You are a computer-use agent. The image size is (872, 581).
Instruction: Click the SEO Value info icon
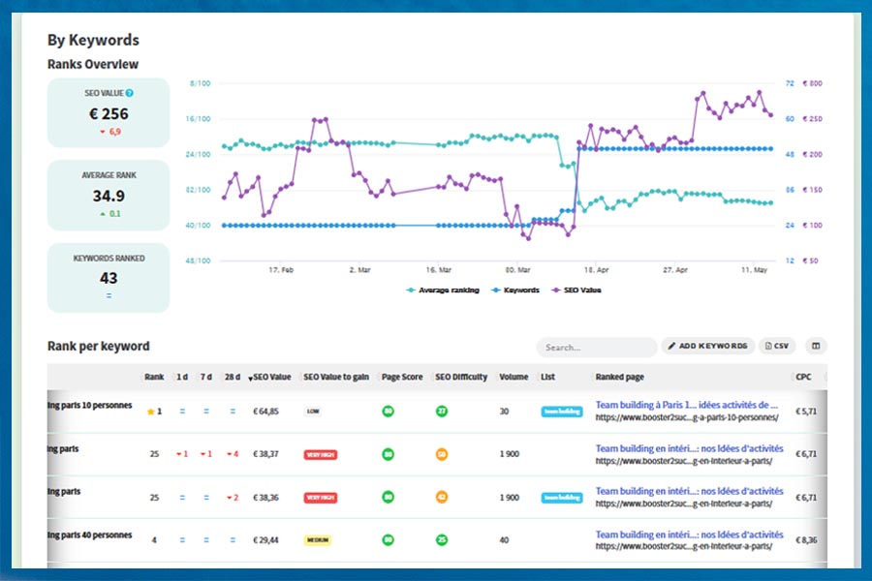tap(130, 93)
